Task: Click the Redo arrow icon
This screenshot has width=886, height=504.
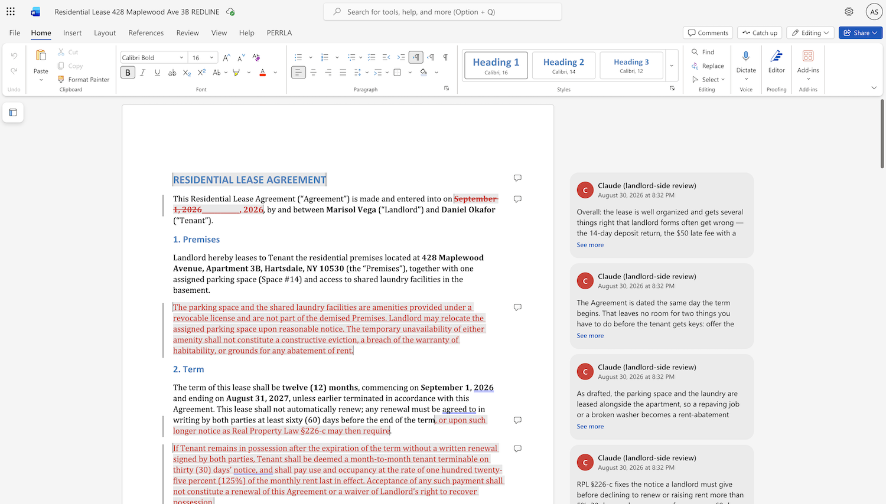Action: pyautogui.click(x=14, y=71)
